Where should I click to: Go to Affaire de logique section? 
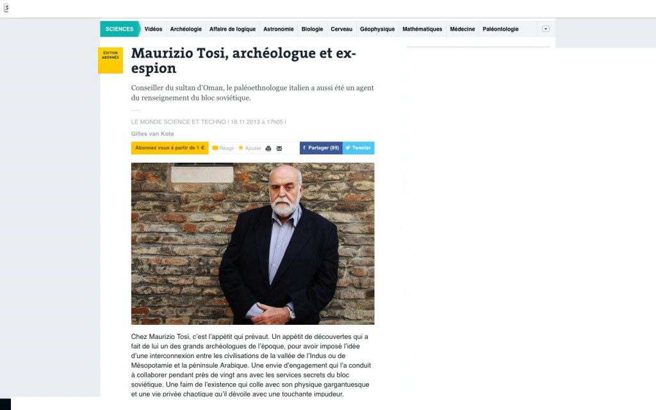point(232,29)
